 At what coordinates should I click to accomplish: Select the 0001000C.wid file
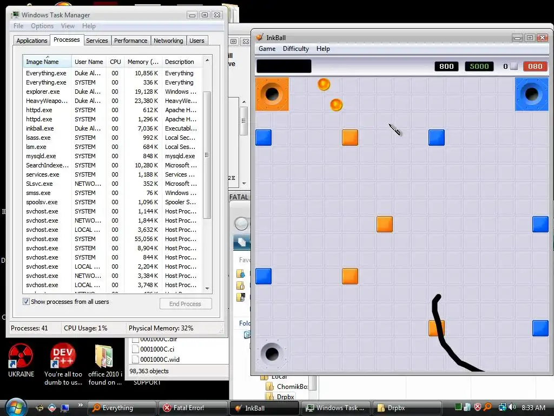155,360
